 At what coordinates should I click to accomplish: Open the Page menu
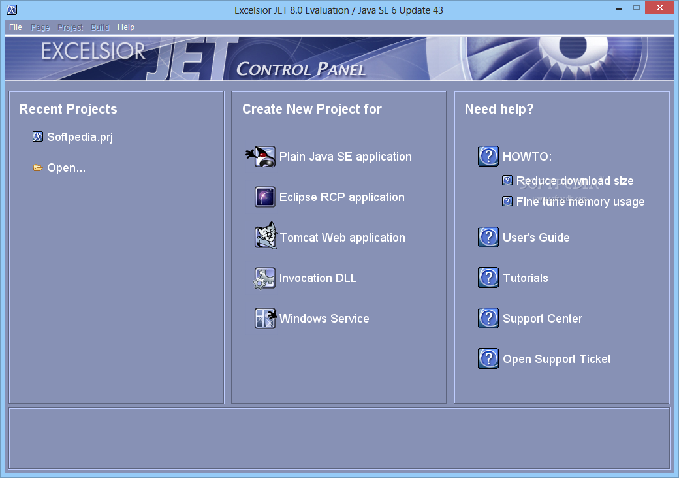click(x=40, y=27)
